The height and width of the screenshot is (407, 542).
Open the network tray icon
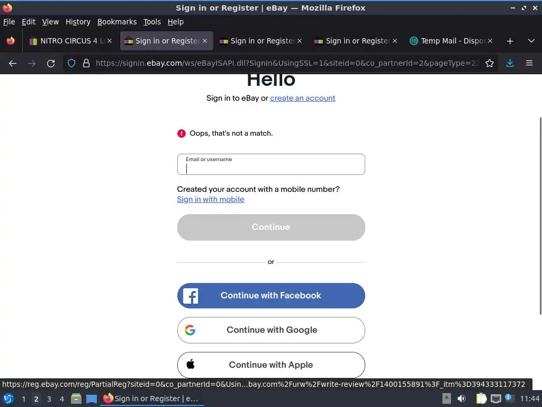click(x=495, y=399)
